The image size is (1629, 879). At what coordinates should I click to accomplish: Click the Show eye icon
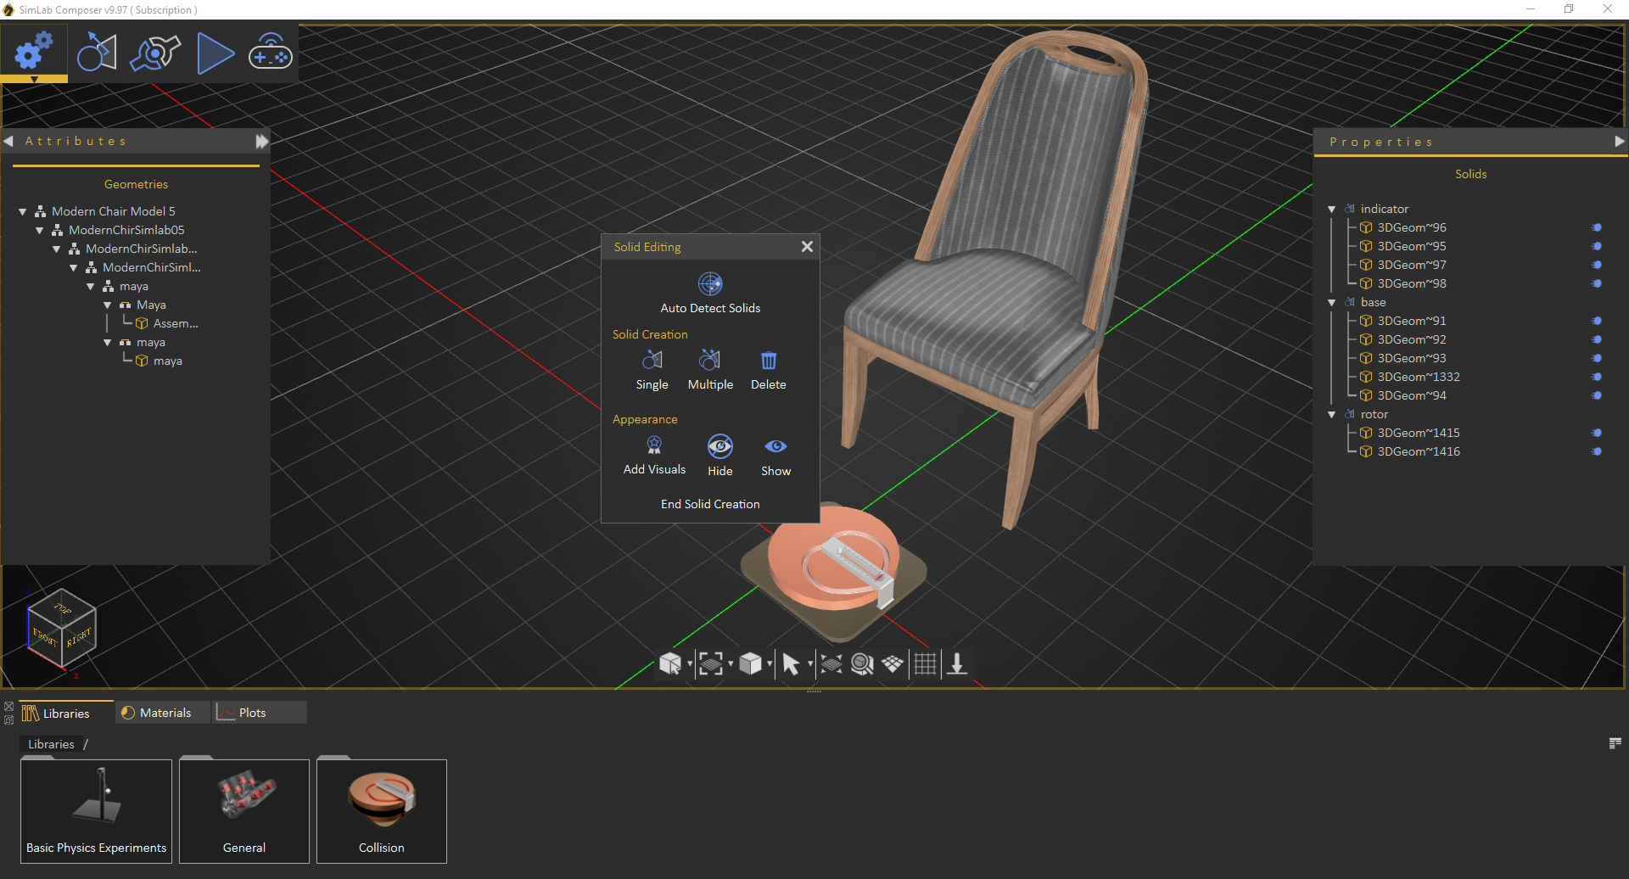click(775, 446)
